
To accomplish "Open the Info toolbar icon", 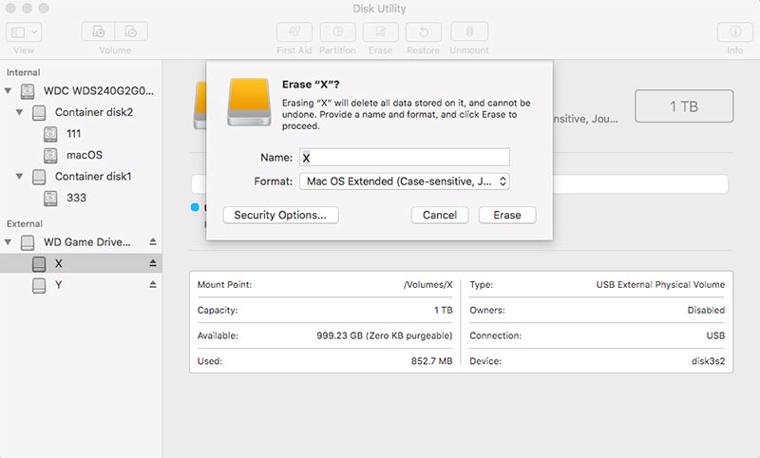I will coord(734,32).
